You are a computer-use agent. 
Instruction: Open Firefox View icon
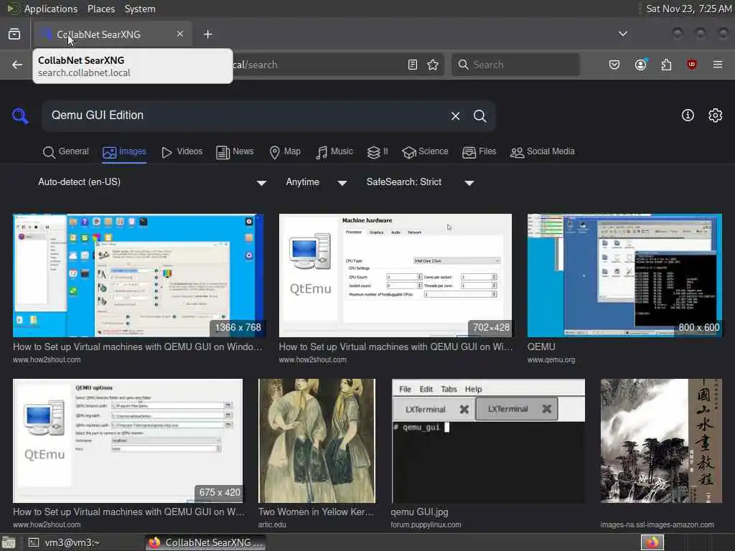click(14, 34)
